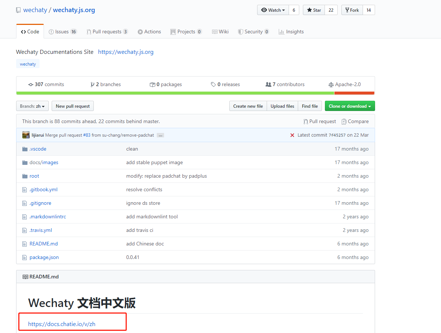441x333 pixels.
Task: Click 'add Chinese doc' commit message
Action: coord(145,244)
